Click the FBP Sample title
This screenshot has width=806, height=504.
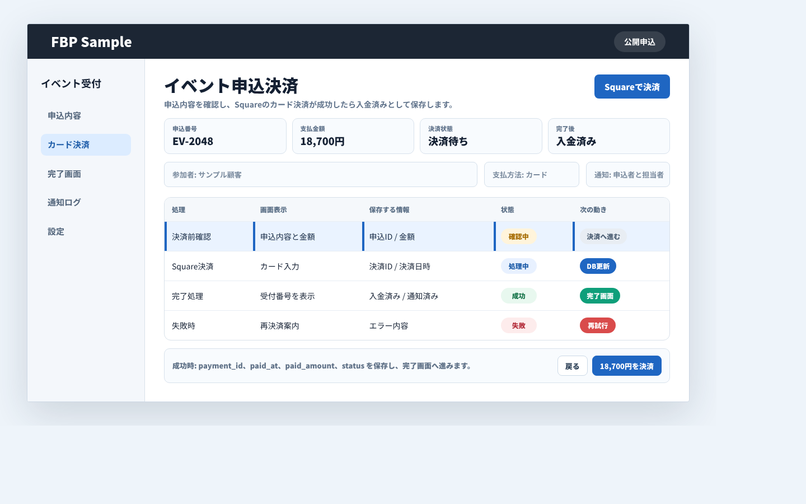[91, 42]
